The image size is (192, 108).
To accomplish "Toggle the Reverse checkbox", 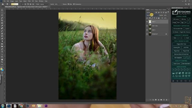I will pyautogui.click(x=62, y=4).
